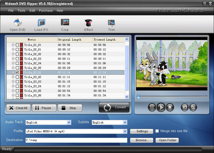The height and width of the screenshot is (153, 214).
Task: Open the Purchase menu
Action: tap(45, 11)
